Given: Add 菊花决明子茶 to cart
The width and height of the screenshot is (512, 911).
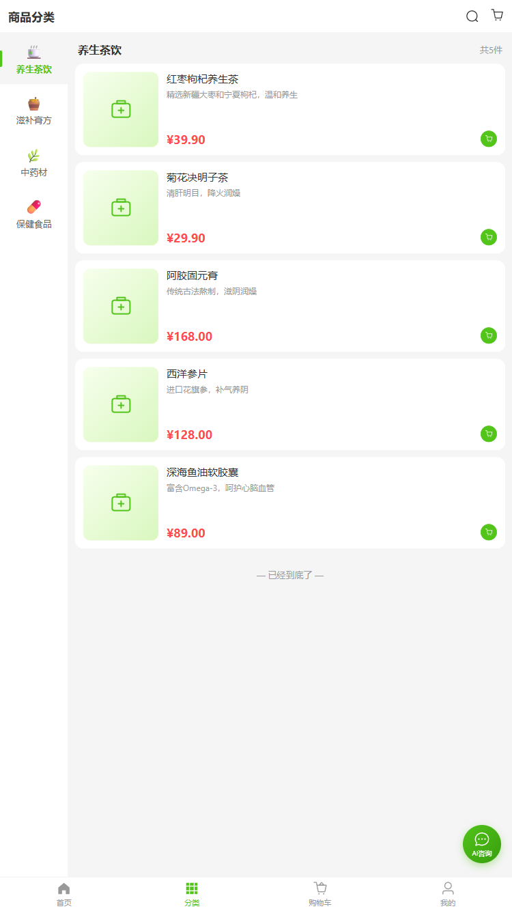Looking at the screenshot, I should coord(488,237).
